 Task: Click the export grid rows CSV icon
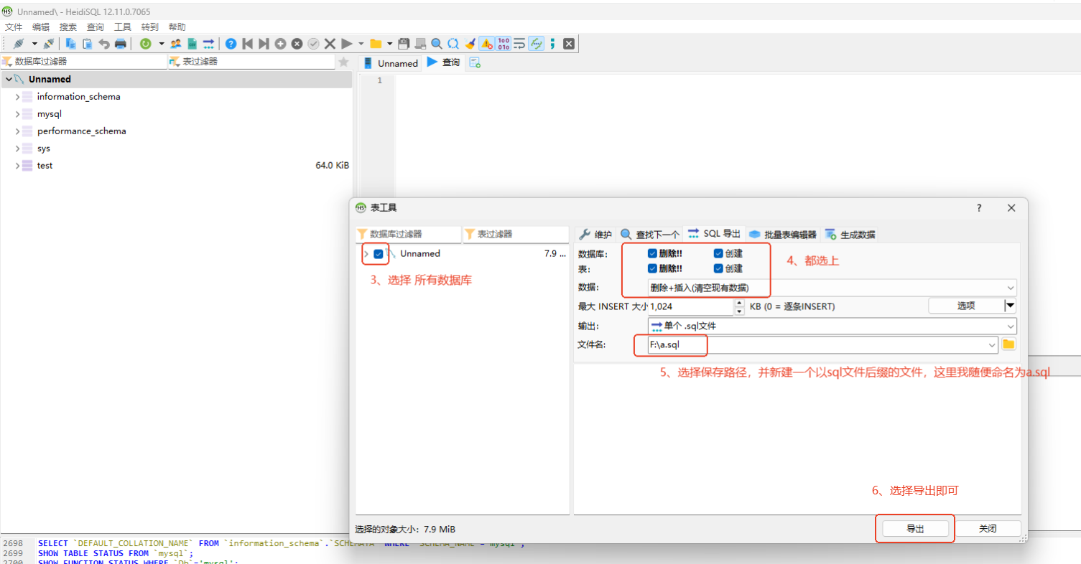point(192,44)
